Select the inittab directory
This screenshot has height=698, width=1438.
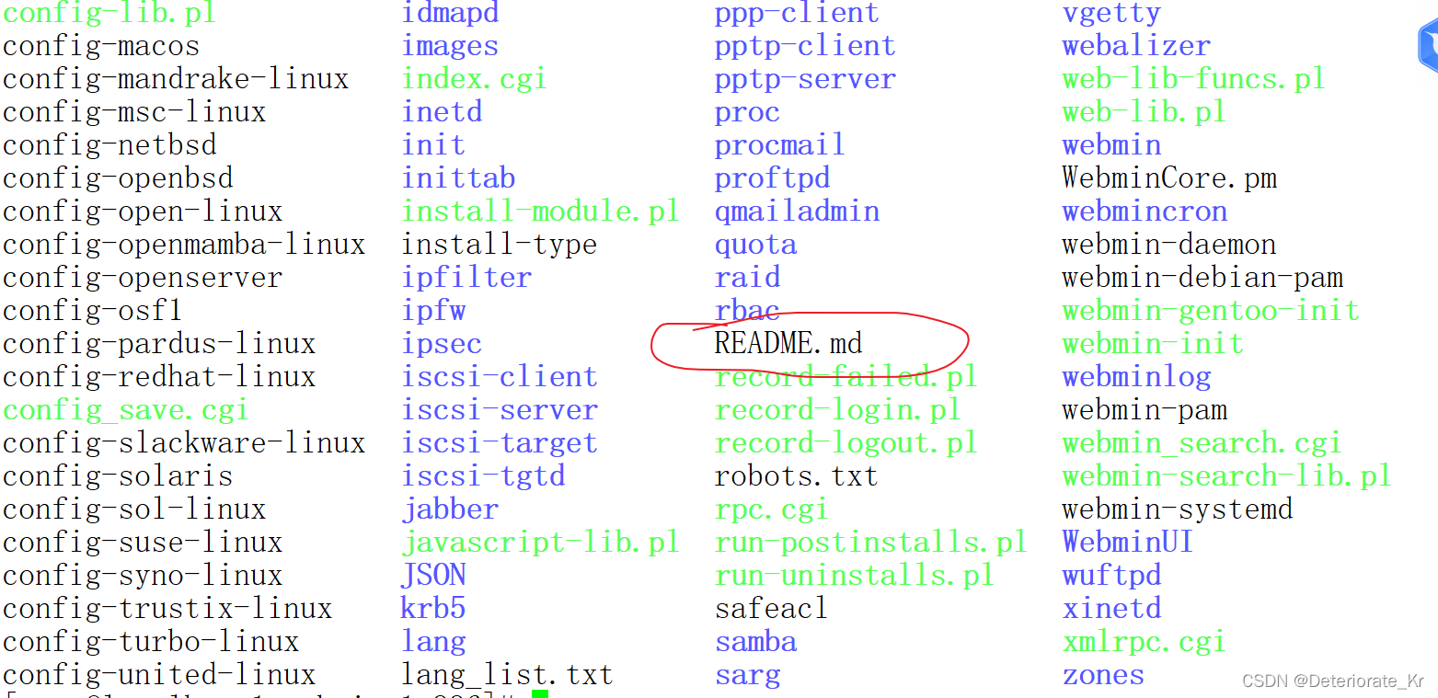pos(458,178)
